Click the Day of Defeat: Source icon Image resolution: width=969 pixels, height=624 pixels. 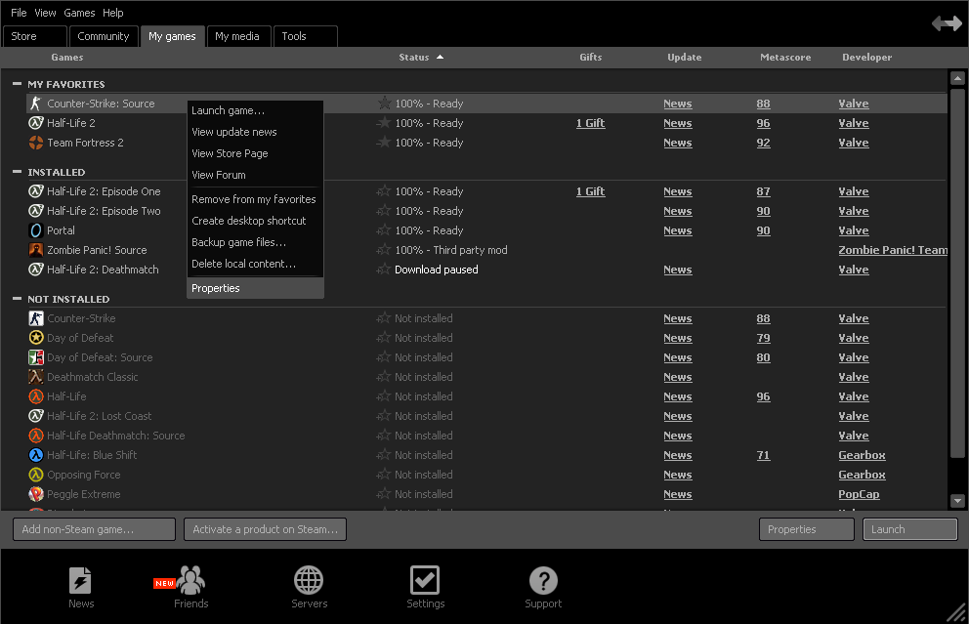(36, 357)
